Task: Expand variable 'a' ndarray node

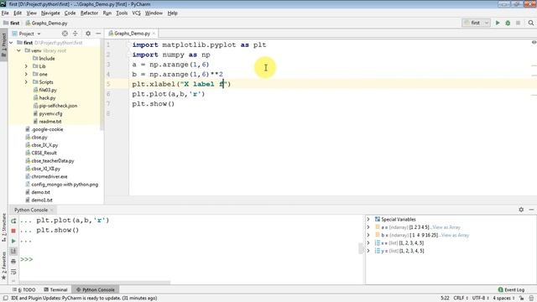Action: (368, 227)
